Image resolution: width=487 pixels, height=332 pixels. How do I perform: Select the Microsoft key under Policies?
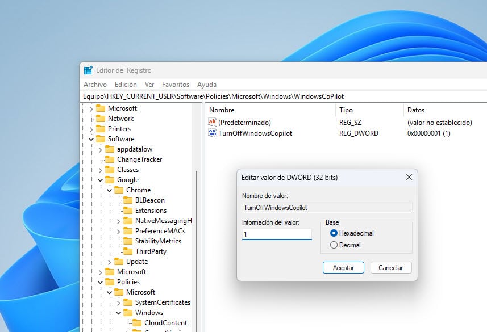coord(140,292)
